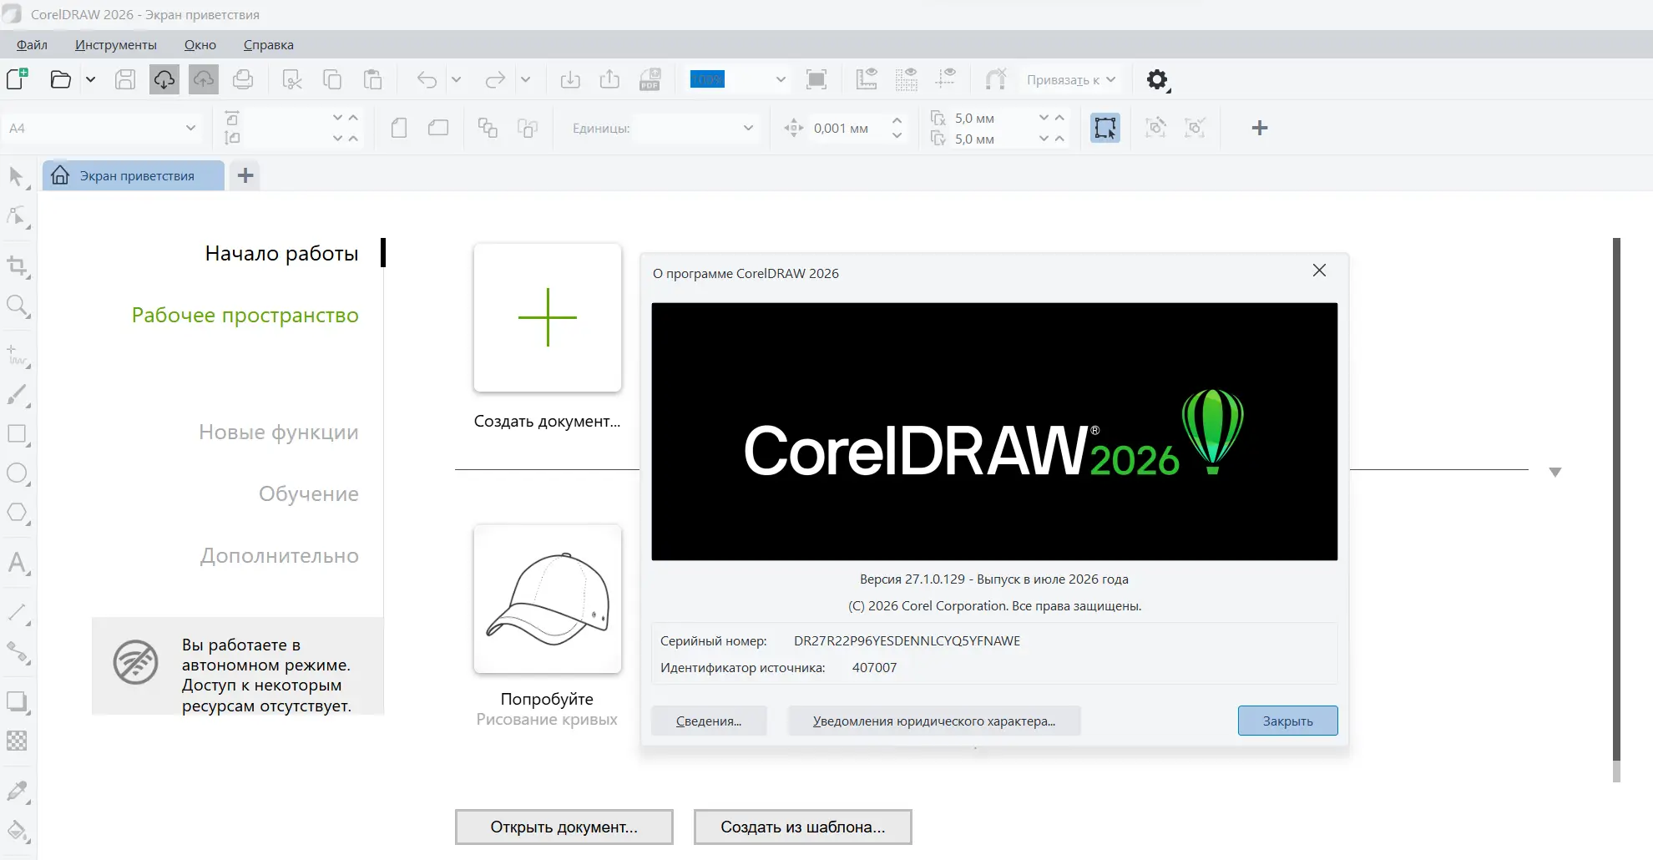1653x860 pixels.
Task: Click the 'Сведения...' button
Action: 709,721
